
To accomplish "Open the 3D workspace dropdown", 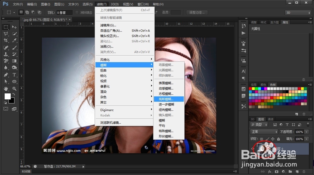I will tap(298, 12).
